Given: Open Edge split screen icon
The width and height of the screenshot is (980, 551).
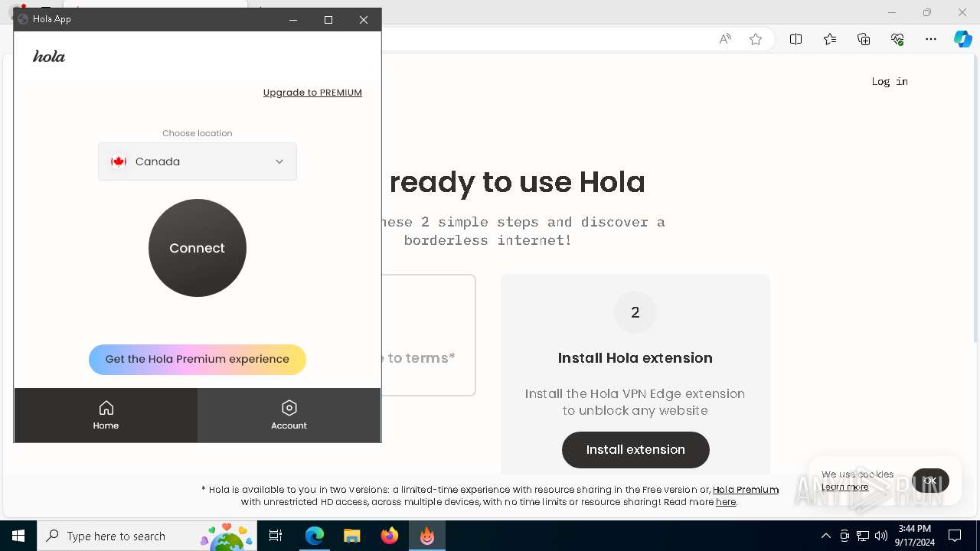Looking at the screenshot, I should pyautogui.click(x=796, y=39).
